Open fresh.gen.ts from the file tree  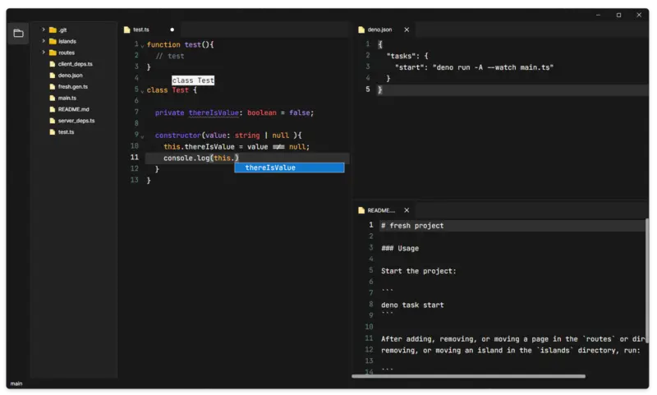[x=73, y=86]
